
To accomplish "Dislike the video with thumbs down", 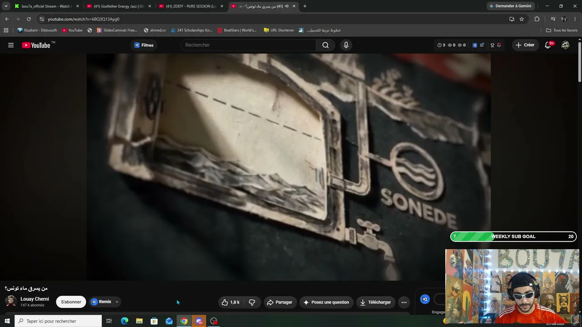I will pos(252,302).
